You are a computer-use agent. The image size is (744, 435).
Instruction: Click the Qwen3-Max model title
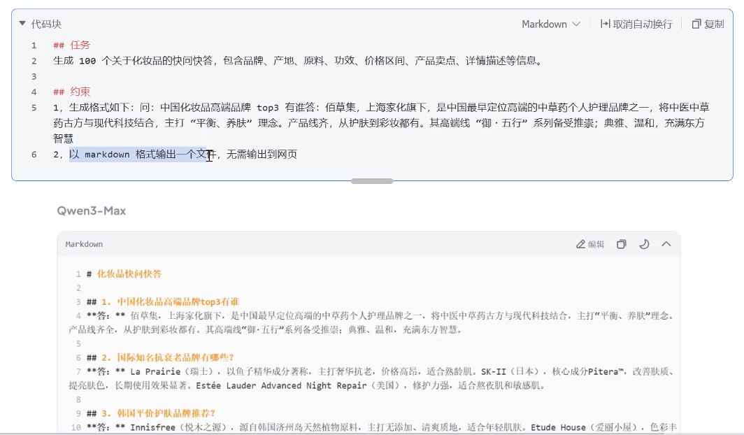point(91,211)
